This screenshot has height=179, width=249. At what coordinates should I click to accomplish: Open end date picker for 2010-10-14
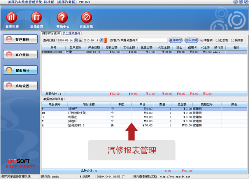(x=101, y=40)
